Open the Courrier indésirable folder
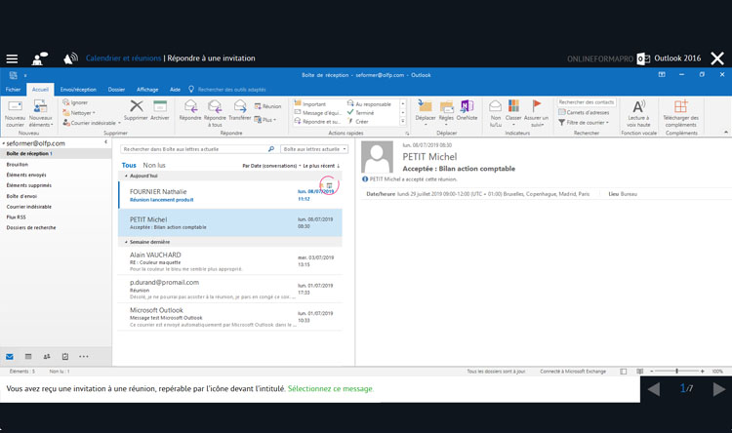The width and height of the screenshot is (732, 433). tap(29, 207)
